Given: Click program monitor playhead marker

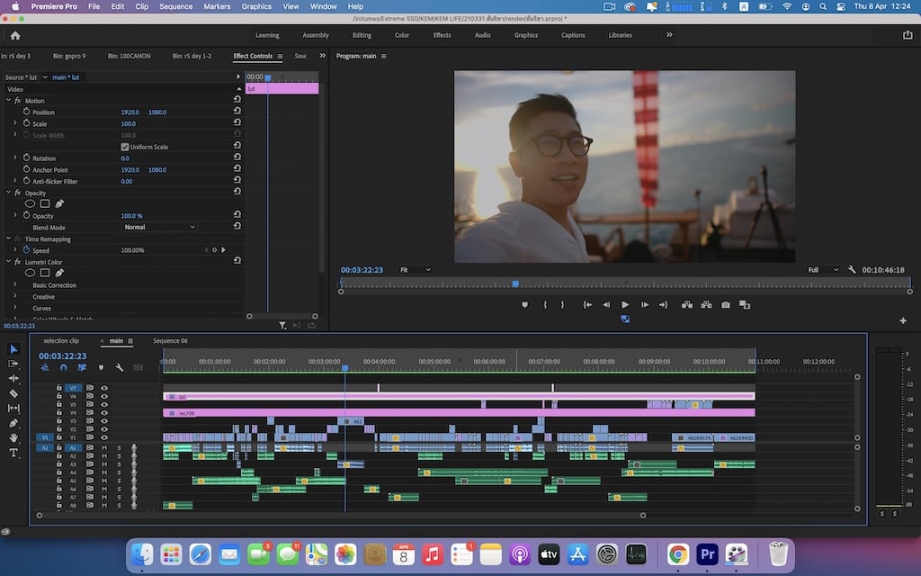Looking at the screenshot, I should point(515,283).
